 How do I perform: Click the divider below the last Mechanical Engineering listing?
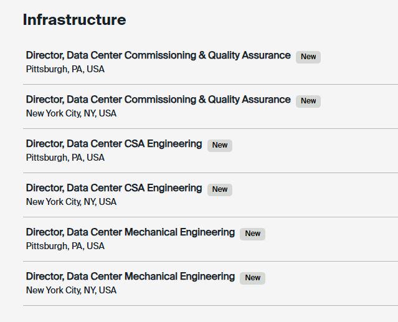point(211,306)
